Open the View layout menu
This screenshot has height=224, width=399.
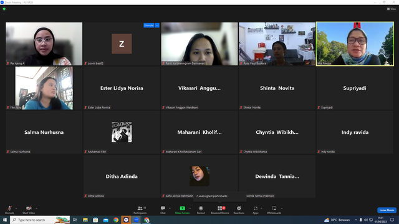[392, 9]
